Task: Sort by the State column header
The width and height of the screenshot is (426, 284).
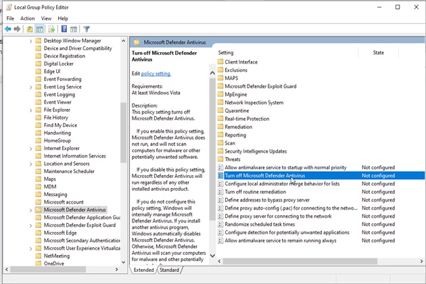Action: click(379, 53)
